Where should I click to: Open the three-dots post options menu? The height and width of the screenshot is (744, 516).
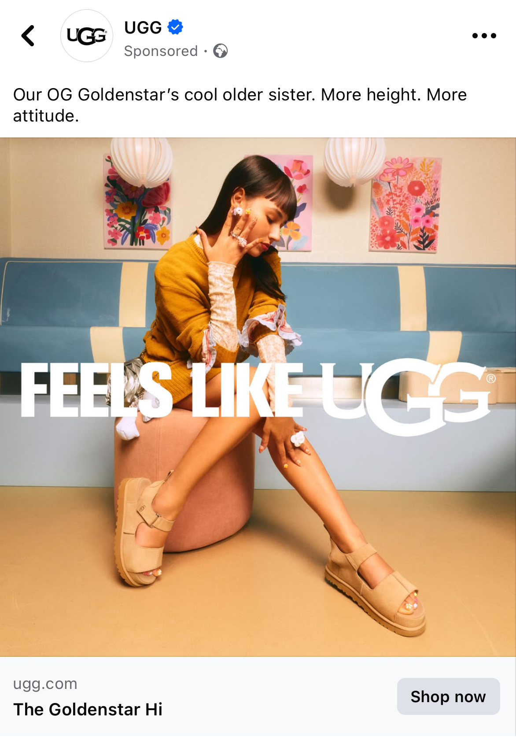(484, 36)
